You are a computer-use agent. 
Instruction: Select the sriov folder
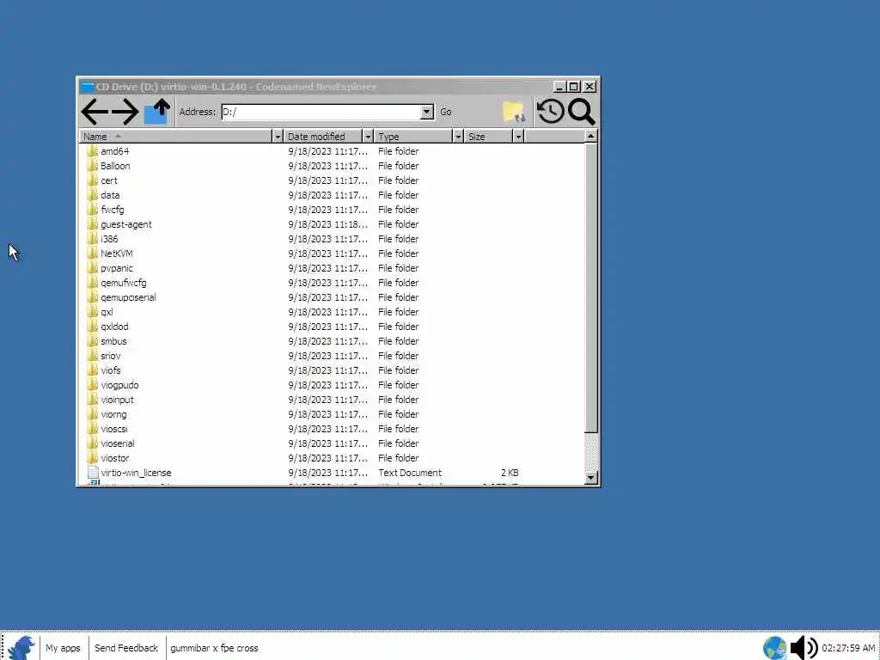coord(111,355)
